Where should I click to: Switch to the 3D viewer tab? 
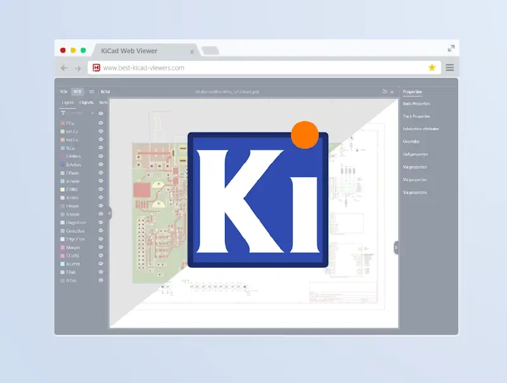[91, 91]
